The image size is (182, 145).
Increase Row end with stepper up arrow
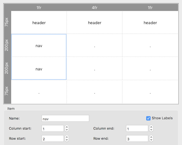pos(151,137)
